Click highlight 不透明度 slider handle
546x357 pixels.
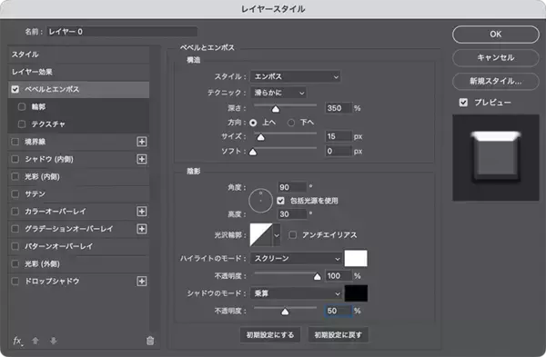(317, 277)
